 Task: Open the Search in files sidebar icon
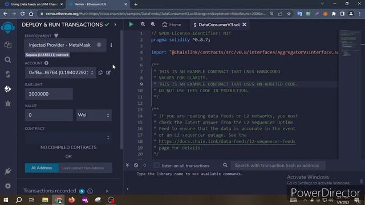tap(8, 60)
